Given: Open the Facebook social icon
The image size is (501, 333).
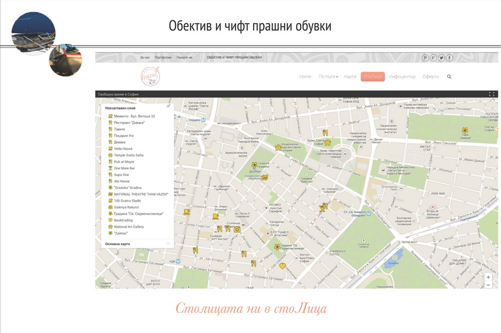Looking at the screenshot, I should 450,58.
